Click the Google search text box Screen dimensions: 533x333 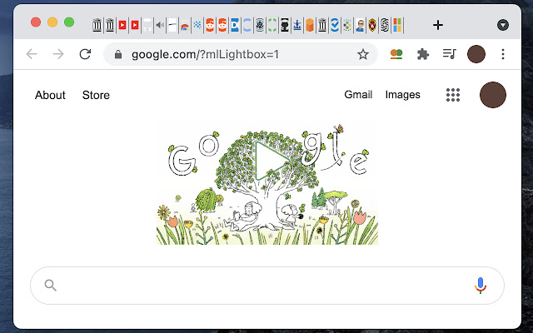point(267,286)
